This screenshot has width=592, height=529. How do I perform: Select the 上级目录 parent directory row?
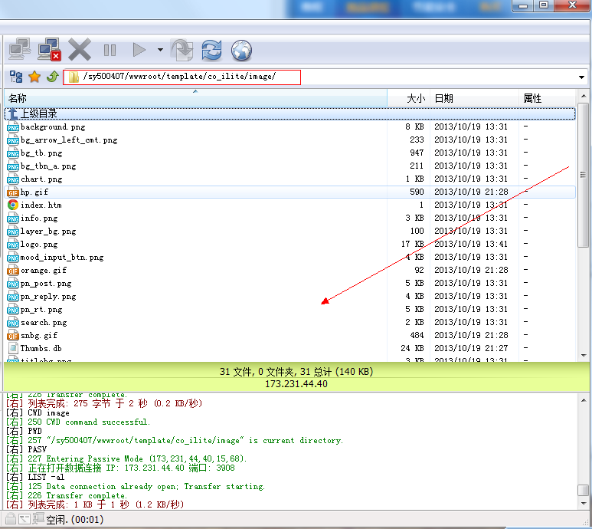[x=290, y=113]
